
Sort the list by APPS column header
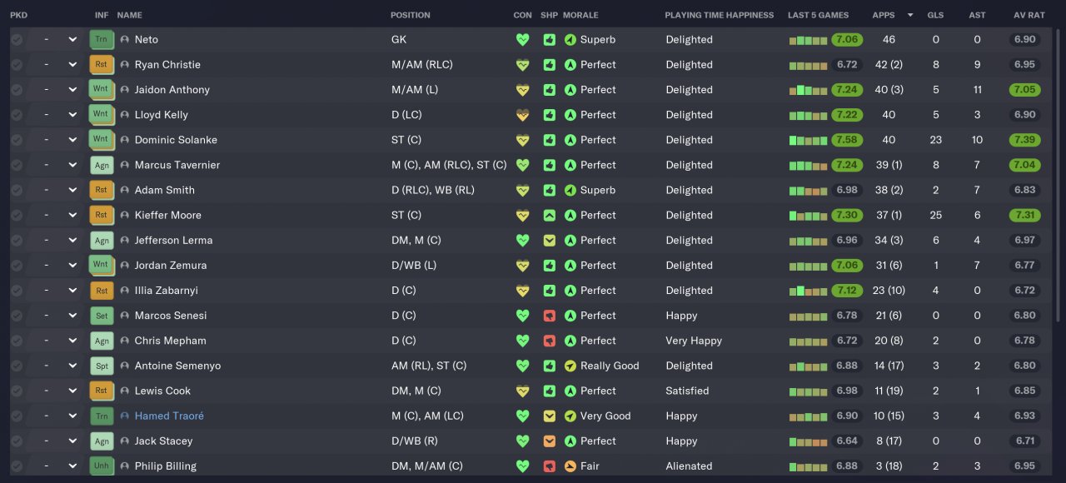coord(884,15)
